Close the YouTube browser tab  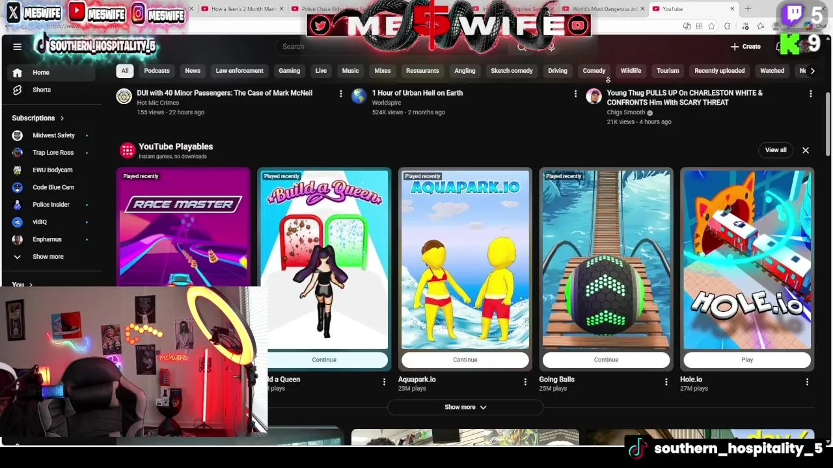click(732, 9)
